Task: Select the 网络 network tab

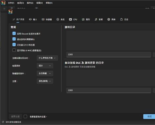Action: [x=111, y=19]
